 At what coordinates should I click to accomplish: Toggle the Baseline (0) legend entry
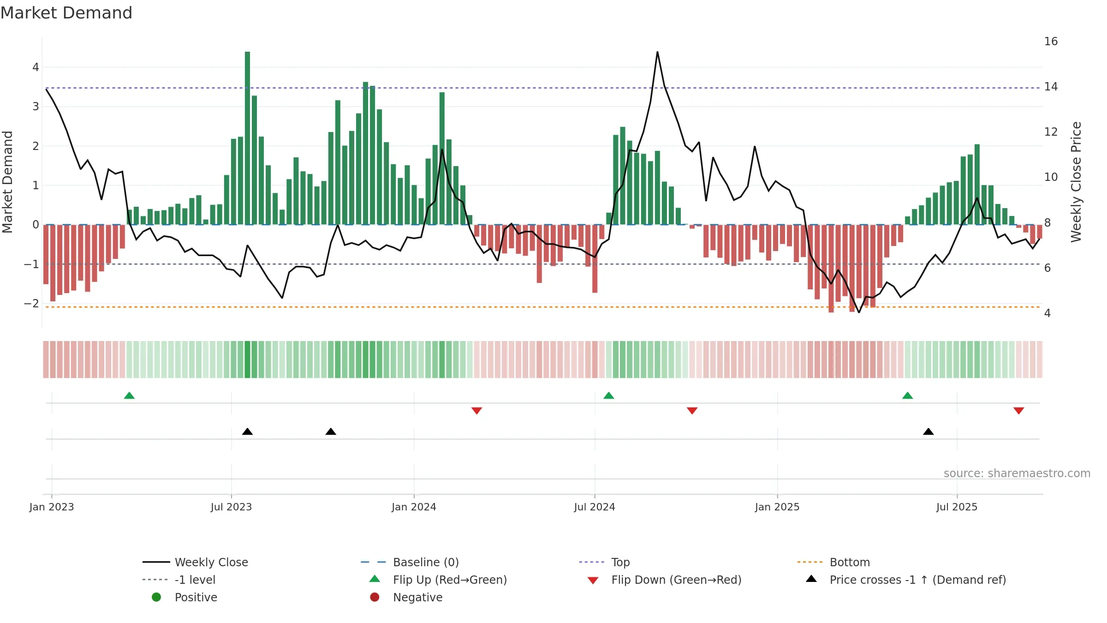[x=410, y=562]
